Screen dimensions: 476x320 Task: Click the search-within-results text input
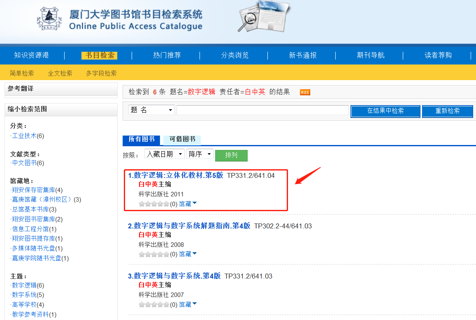click(x=262, y=110)
